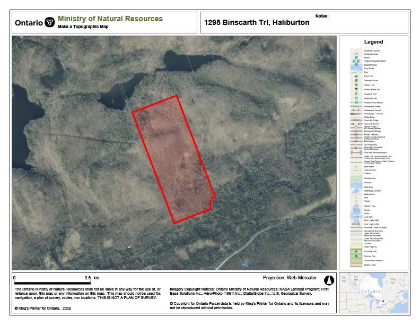This screenshot has height=325, width=420.
Task: Click the north arrow compass icon
Action: tap(328, 279)
